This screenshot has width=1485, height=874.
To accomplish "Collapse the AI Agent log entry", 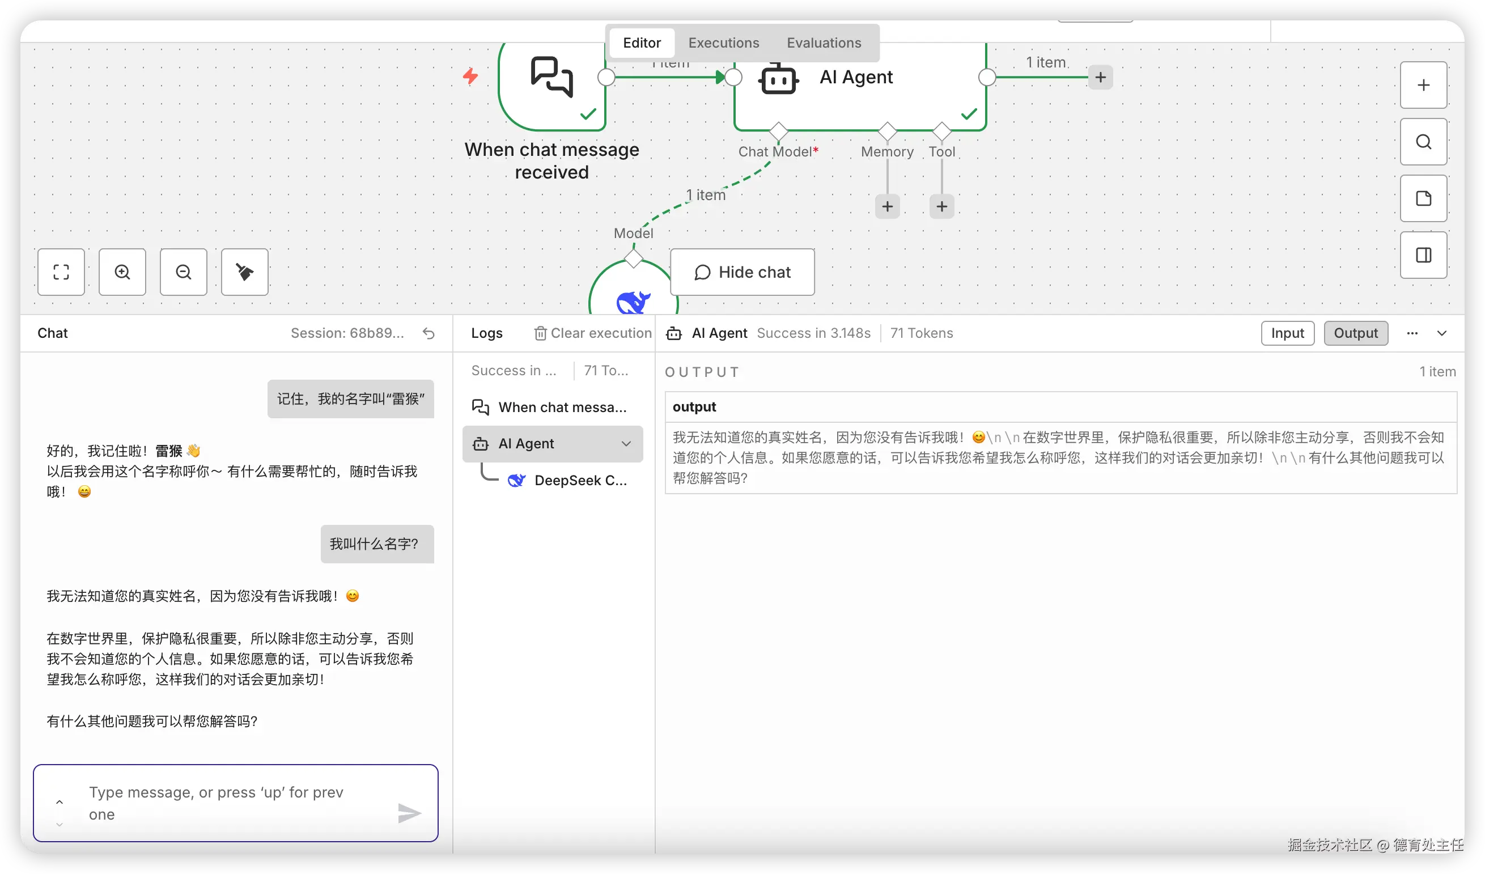I will tap(626, 443).
